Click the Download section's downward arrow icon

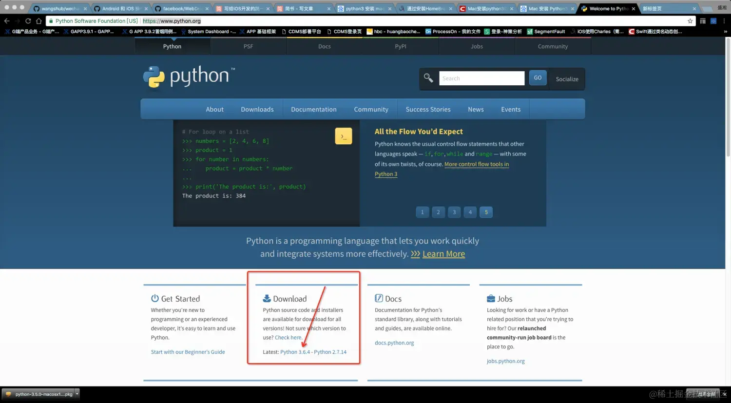pos(267,298)
